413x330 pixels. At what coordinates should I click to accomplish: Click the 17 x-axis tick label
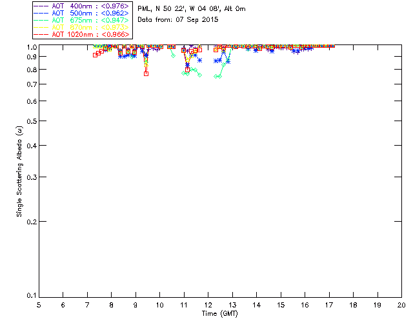pyautogui.click(x=329, y=306)
